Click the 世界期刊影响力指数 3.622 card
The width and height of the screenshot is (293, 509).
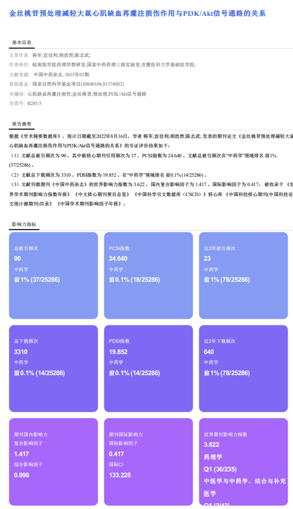tap(243, 461)
